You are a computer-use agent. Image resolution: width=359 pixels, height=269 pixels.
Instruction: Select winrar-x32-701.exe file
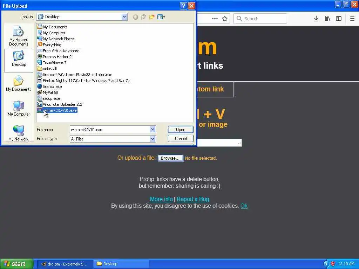[57, 110]
